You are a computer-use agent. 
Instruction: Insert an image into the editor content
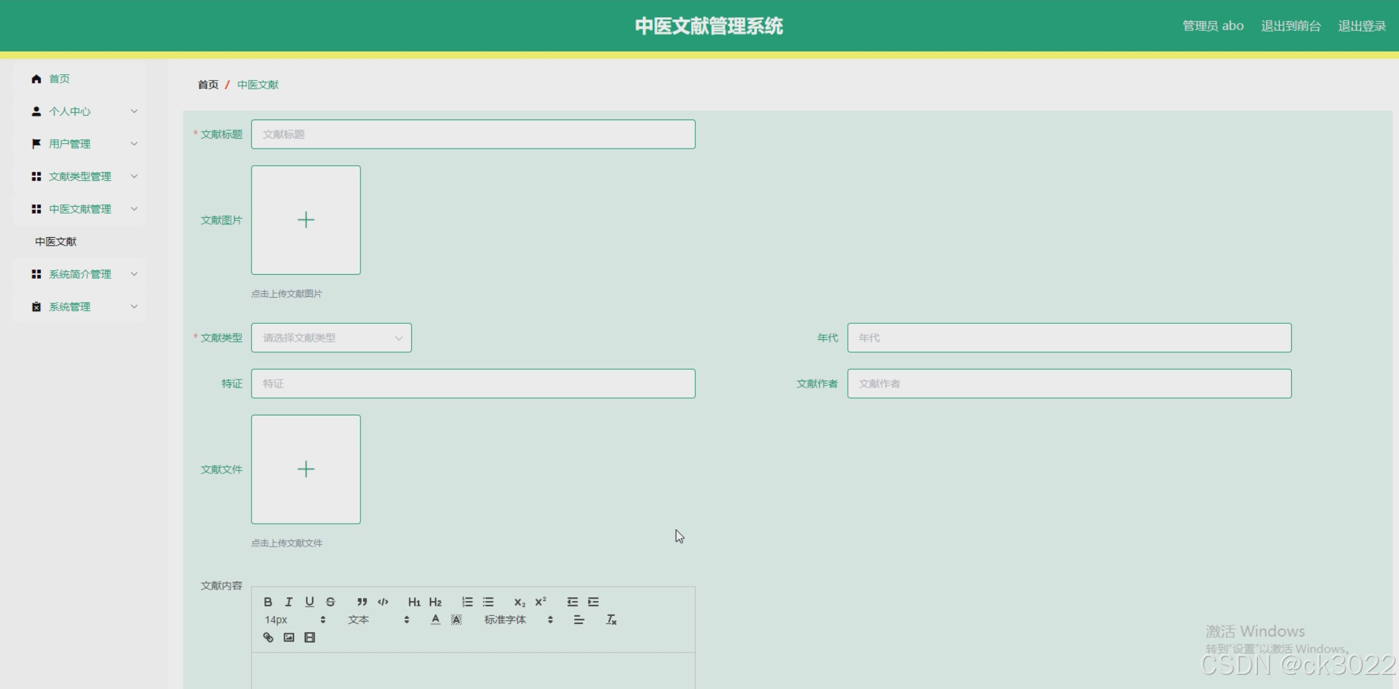click(x=289, y=637)
